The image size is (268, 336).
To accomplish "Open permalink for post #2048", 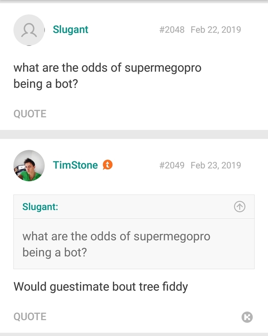I will coord(172,30).
